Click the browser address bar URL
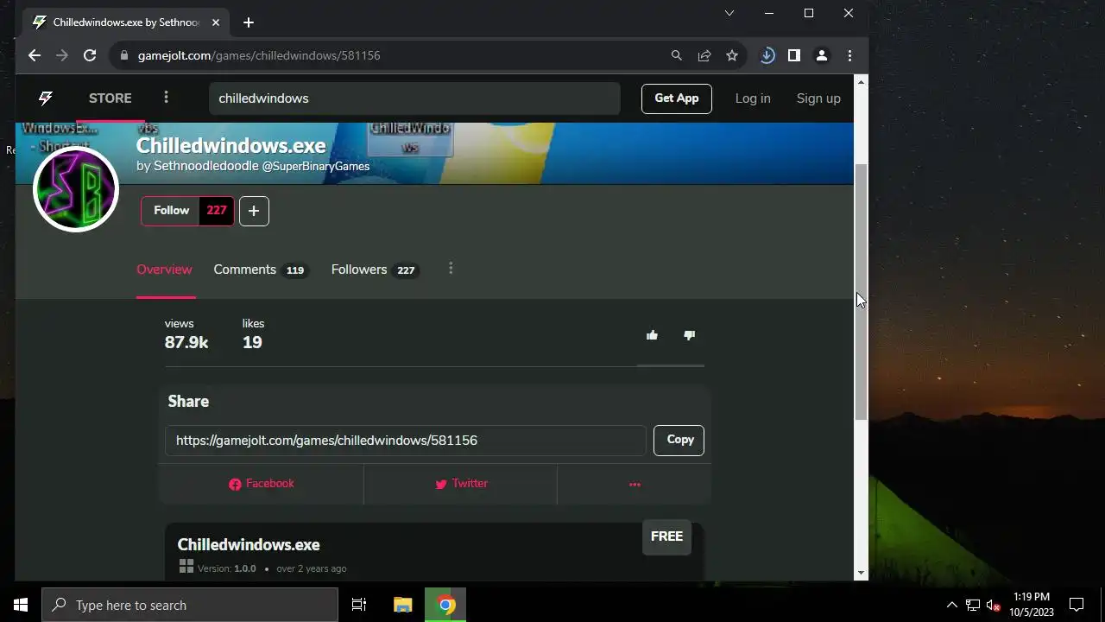 point(259,55)
